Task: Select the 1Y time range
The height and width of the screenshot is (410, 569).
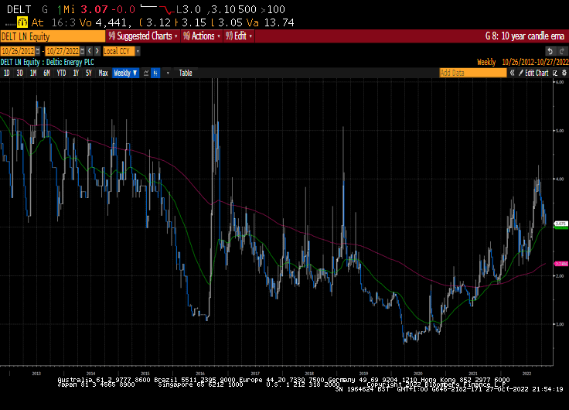Action: click(x=76, y=73)
